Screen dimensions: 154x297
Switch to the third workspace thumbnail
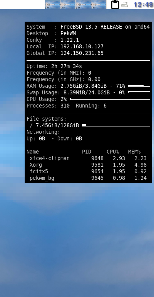tap(83, 5)
